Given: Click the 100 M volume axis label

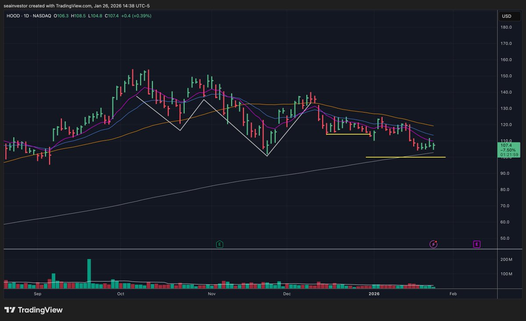Looking at the screenshot, I should [507, 274].
